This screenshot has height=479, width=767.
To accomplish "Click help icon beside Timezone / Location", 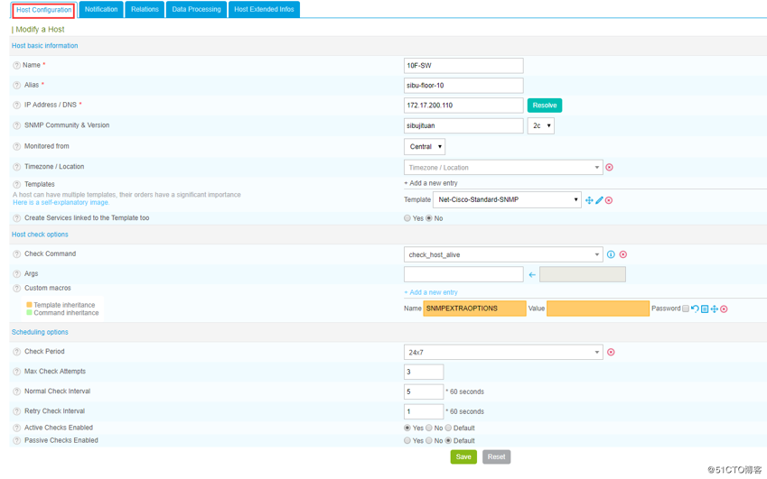I will pyautogui.click(x=16, y=167).
